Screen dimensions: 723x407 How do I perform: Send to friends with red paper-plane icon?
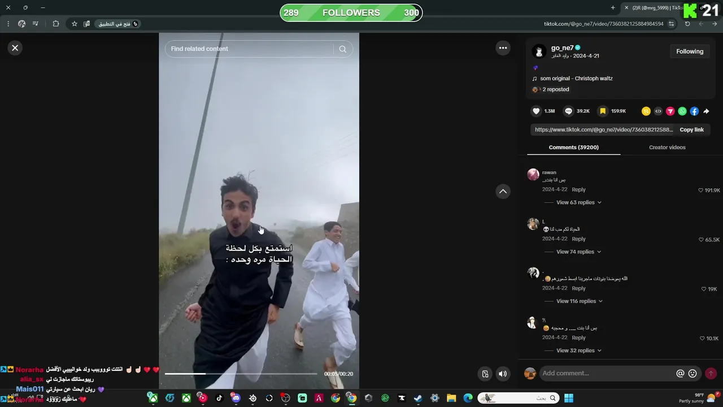click(x=670, y=111)
